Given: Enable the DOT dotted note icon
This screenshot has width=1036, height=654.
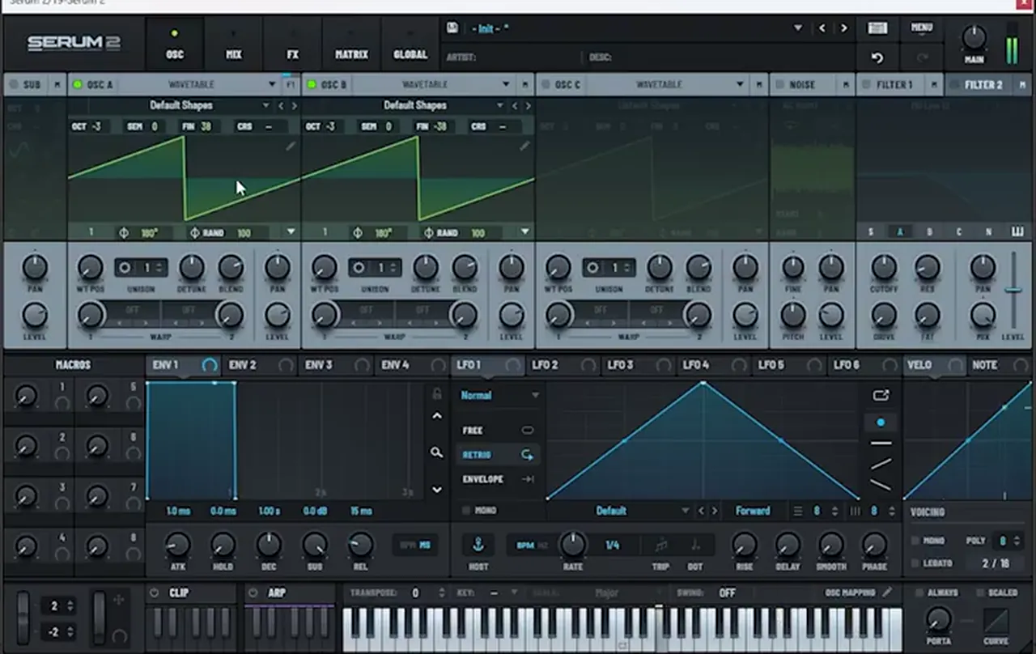Looking at the screenshot, I should [695, 545].
